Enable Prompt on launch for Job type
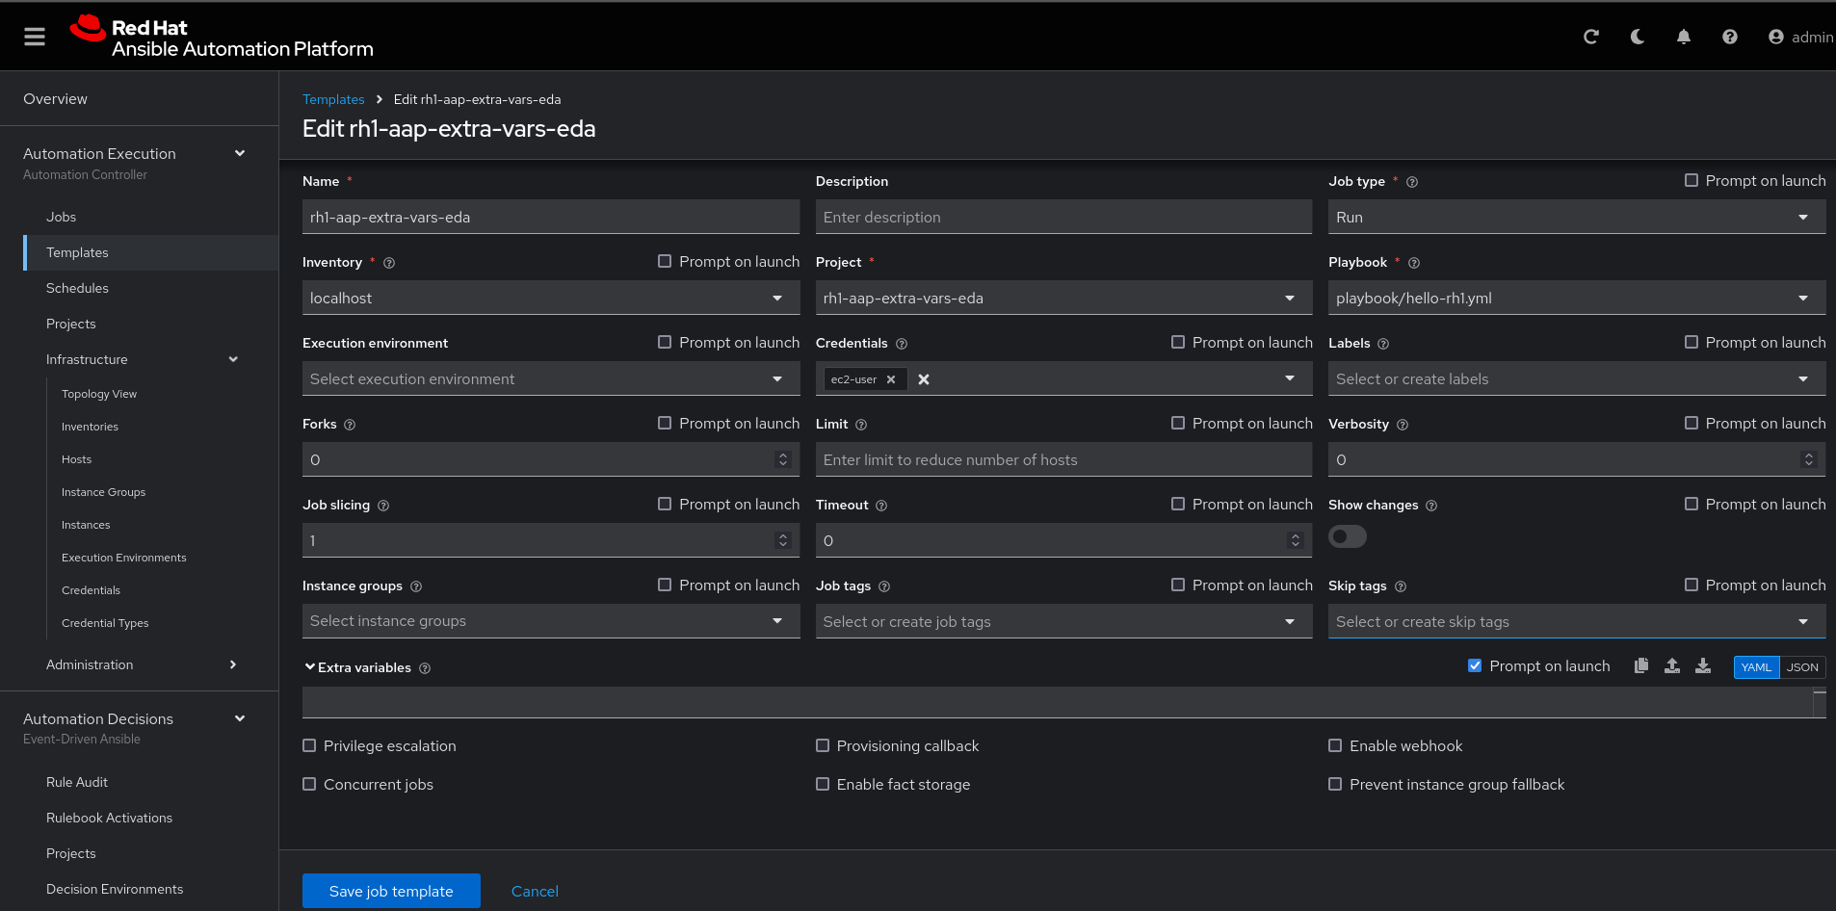The width and height of the screenshot is (1836, 911). [x=1692, y=180]
